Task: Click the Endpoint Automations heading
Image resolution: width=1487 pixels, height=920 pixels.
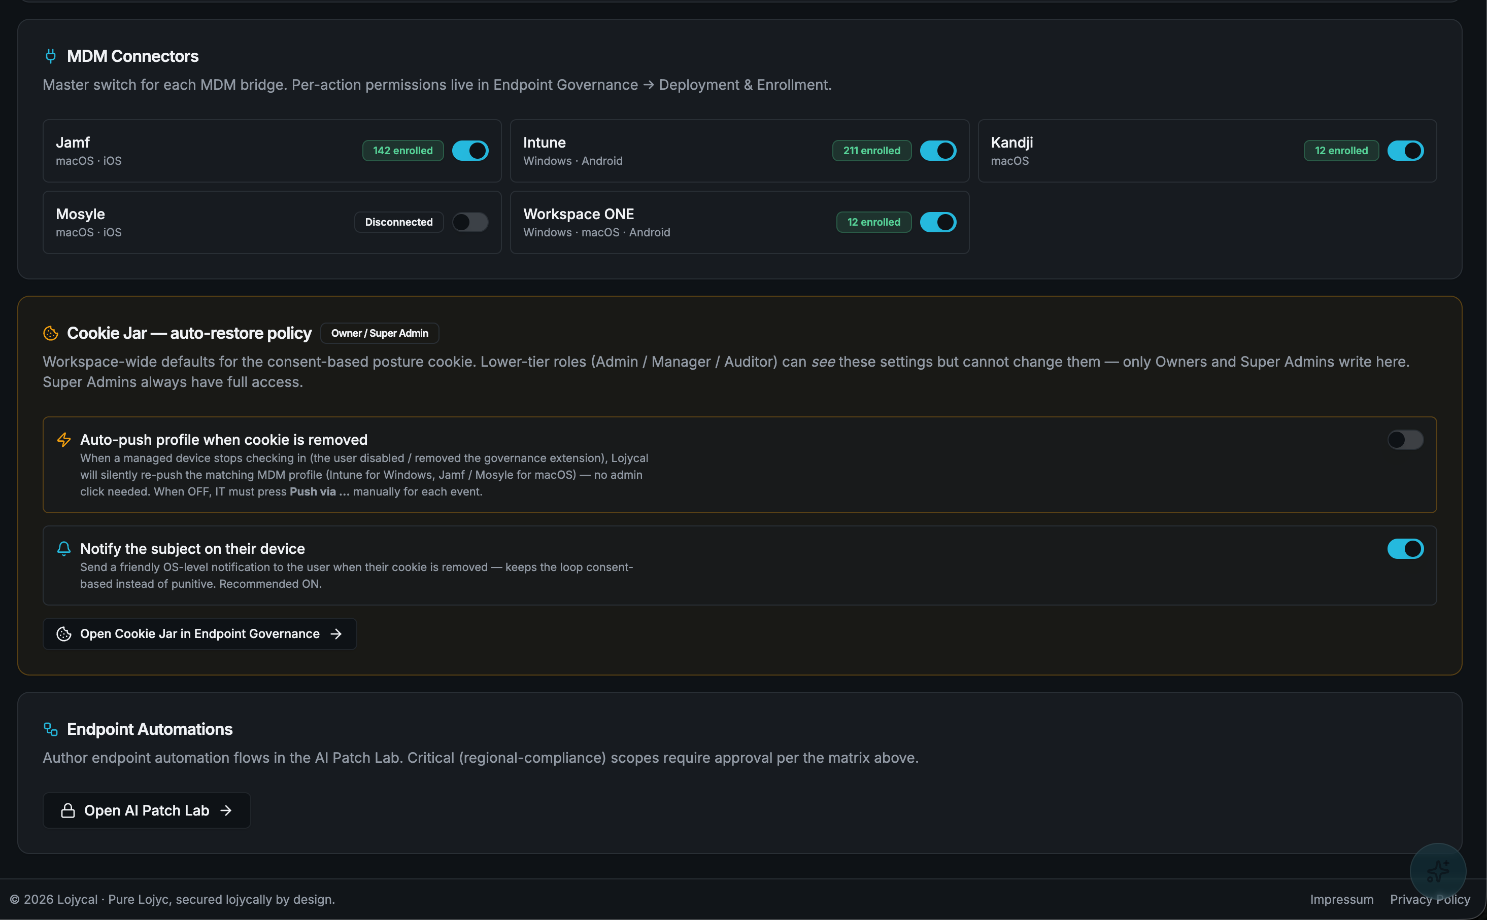Action: (150, 729)
